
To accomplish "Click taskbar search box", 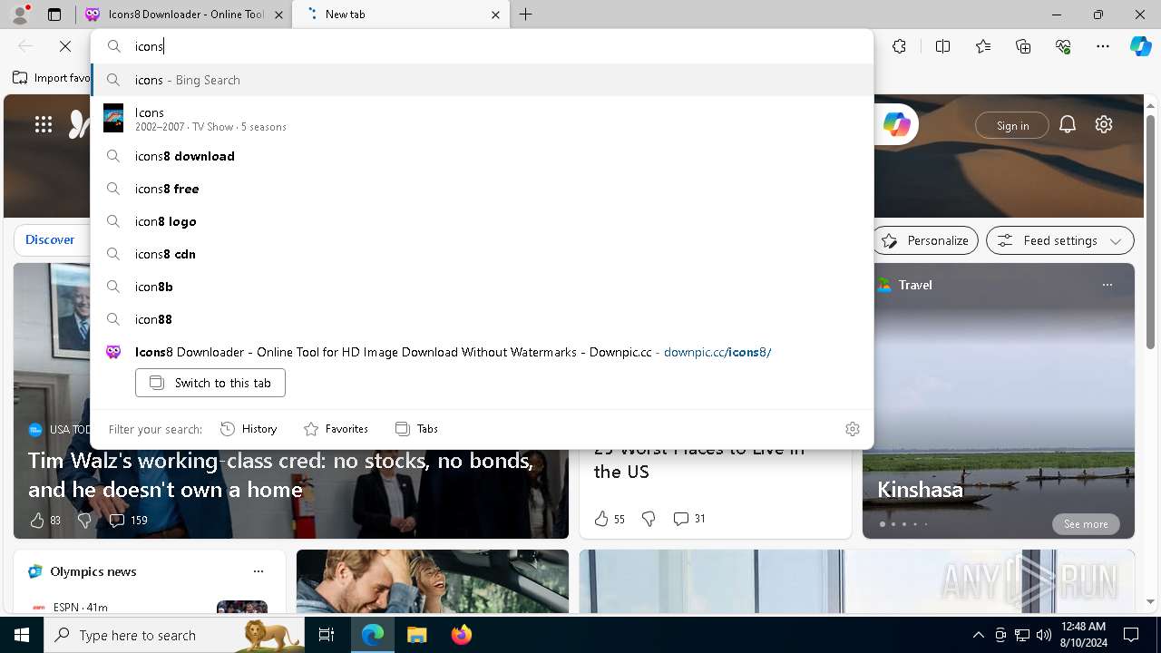I will pos(174,635).
